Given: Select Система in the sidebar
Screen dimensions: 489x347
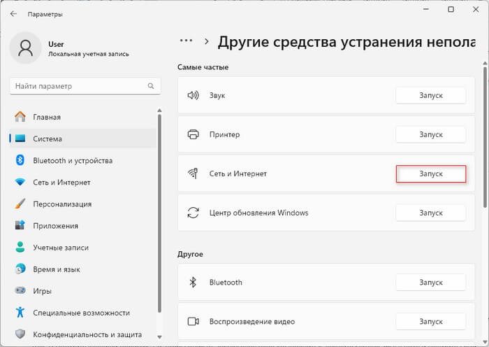Looking at the screenshot, I should [47, 139].
